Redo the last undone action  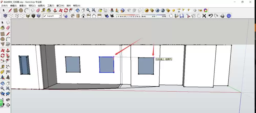click(x=216, y=16)
